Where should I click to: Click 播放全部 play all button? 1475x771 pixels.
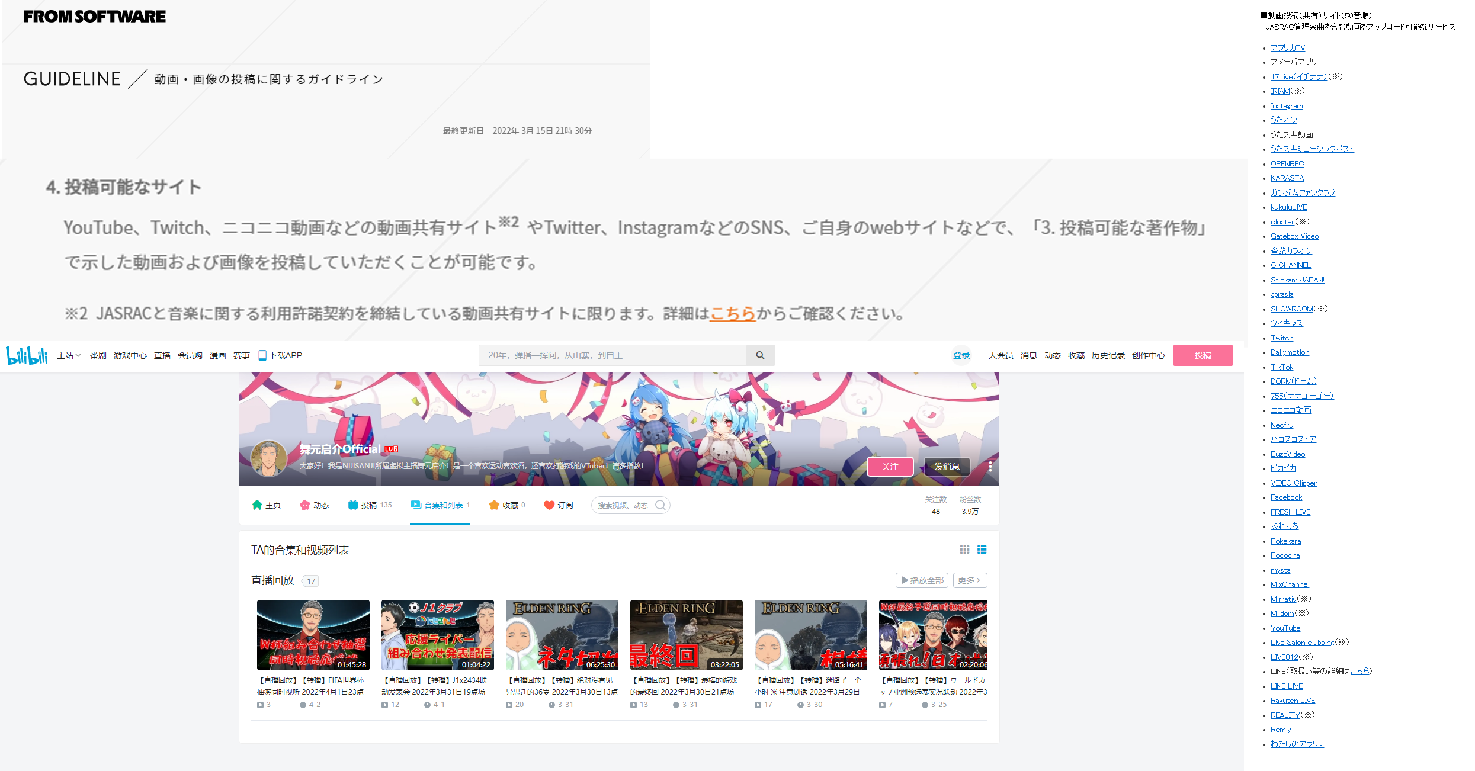click(x=922, y=580)
